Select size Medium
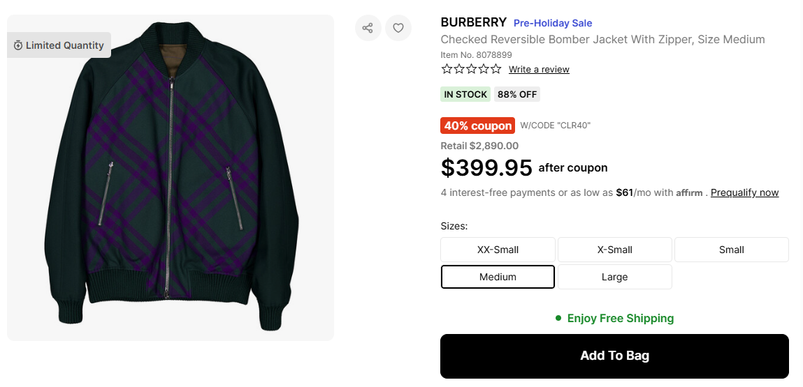The width and height of the screenshot is (803, 387). click(498, 277)
